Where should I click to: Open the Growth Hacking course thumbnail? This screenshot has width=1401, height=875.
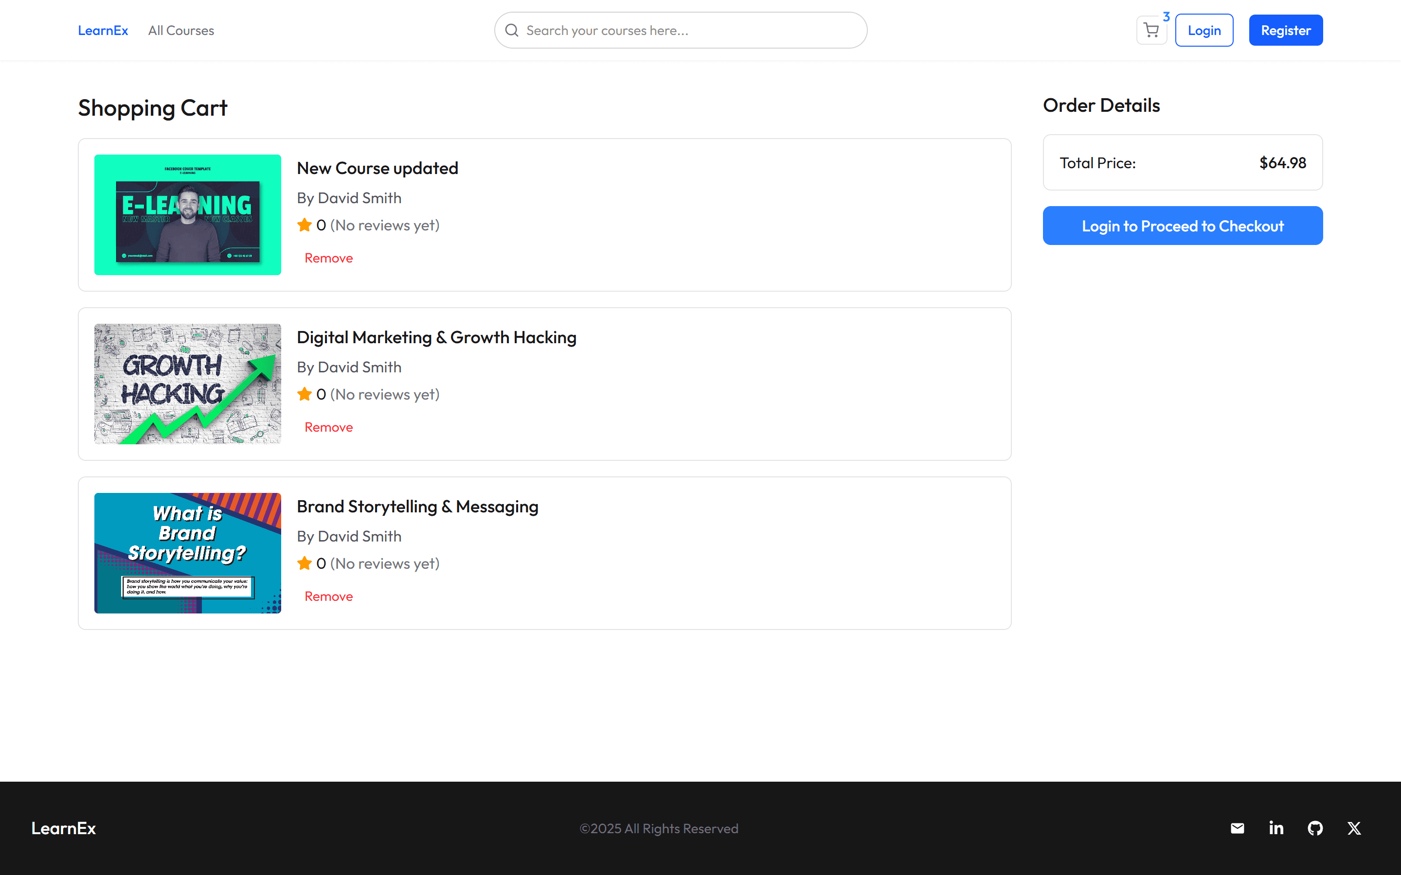coord(188,384)
